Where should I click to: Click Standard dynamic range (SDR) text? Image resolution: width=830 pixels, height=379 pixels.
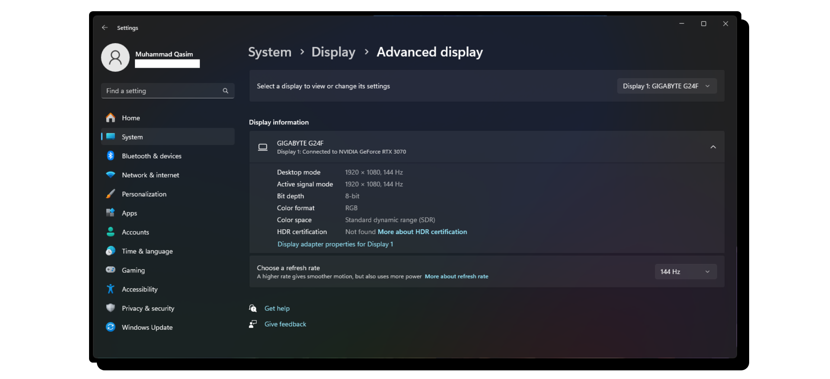coord(390,220)
